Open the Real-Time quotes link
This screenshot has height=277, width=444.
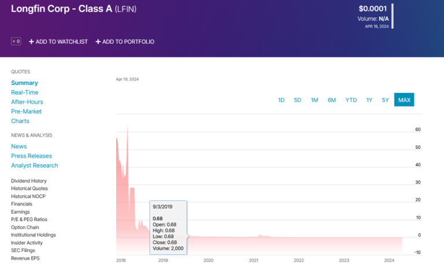coord(25,92)
